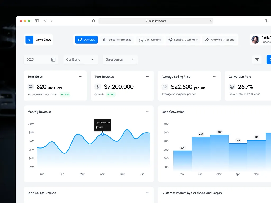Click the Sales Performance bar-chart icon

(105, 40)
